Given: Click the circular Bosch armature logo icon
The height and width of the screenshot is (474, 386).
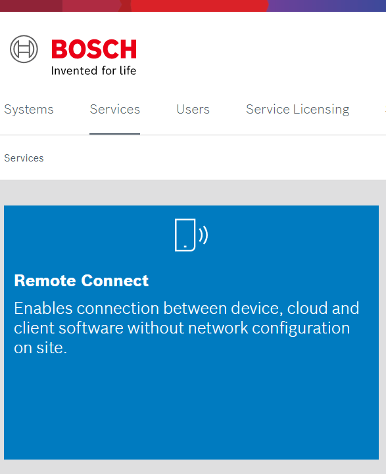Looking at the screenshot, I should pos(24,49).
